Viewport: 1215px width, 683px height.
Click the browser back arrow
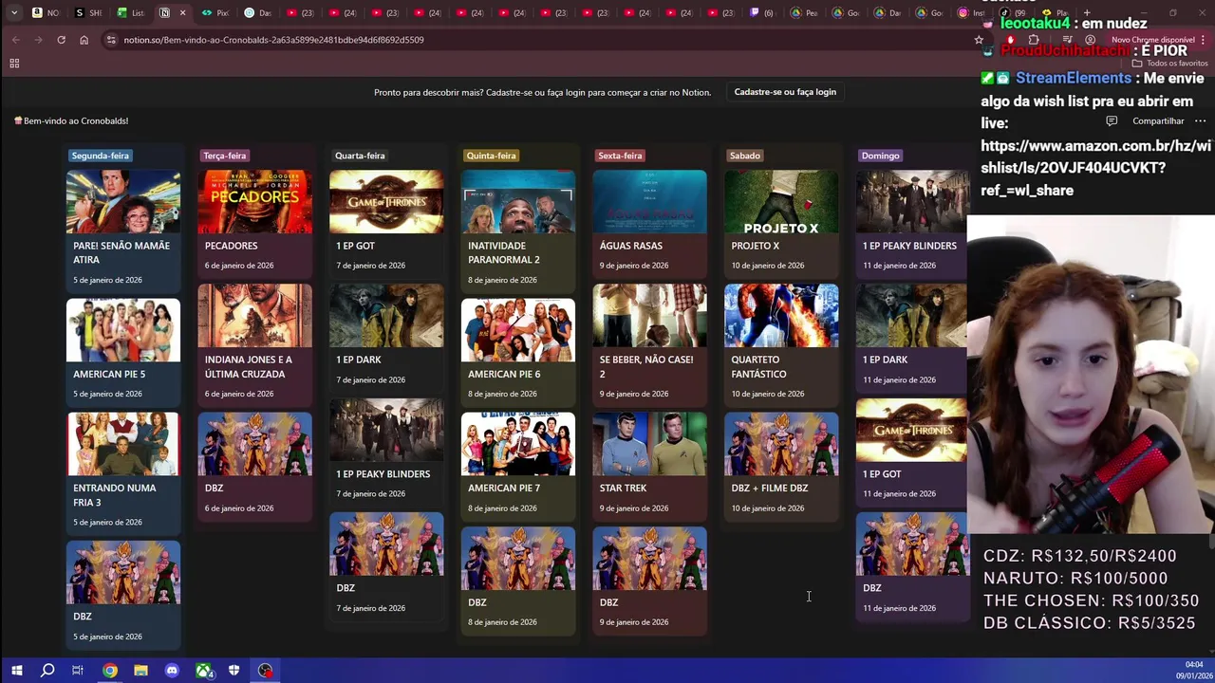pyautogui.click(x=15, y=40)
